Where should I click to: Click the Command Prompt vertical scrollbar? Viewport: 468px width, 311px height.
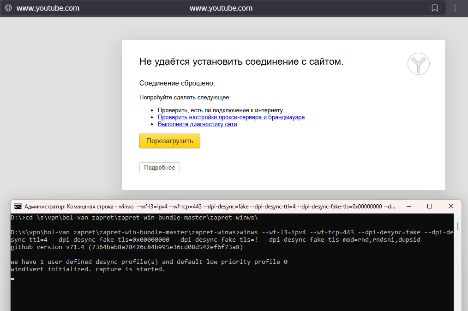[x=457, y=226]
